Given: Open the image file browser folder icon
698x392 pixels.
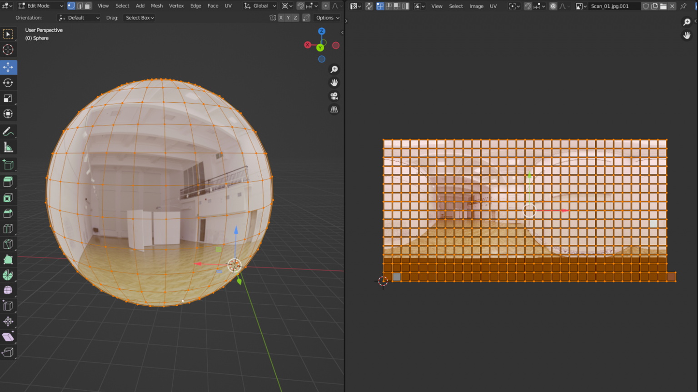Looking at the screenshot, I should pos(663,6).
